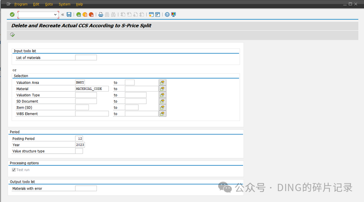
Task: Open multiple selection for Item (SD)
Action: click(x=163, y=108)
